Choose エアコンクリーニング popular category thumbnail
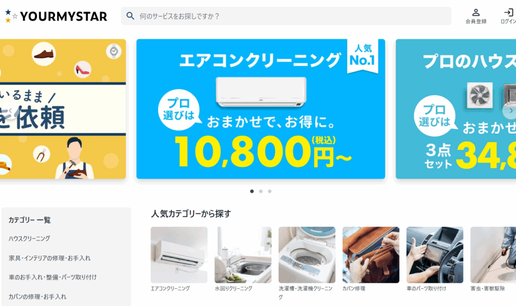Viewport: 516px width, 306px height. pyautogui.click(x=179, y=255)
